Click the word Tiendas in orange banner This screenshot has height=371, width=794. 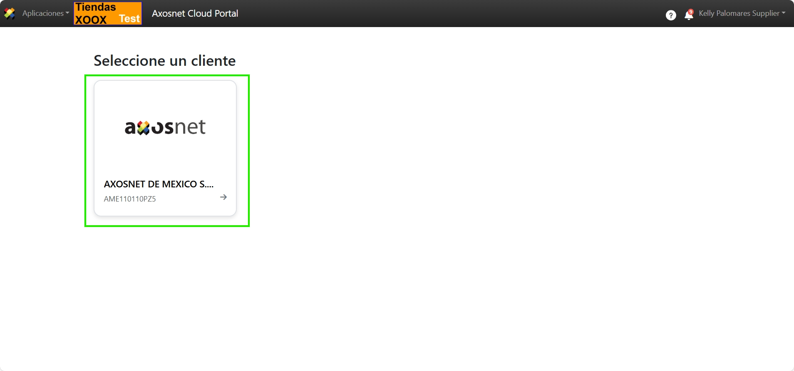pyautogui.click(x=96, y=7)
